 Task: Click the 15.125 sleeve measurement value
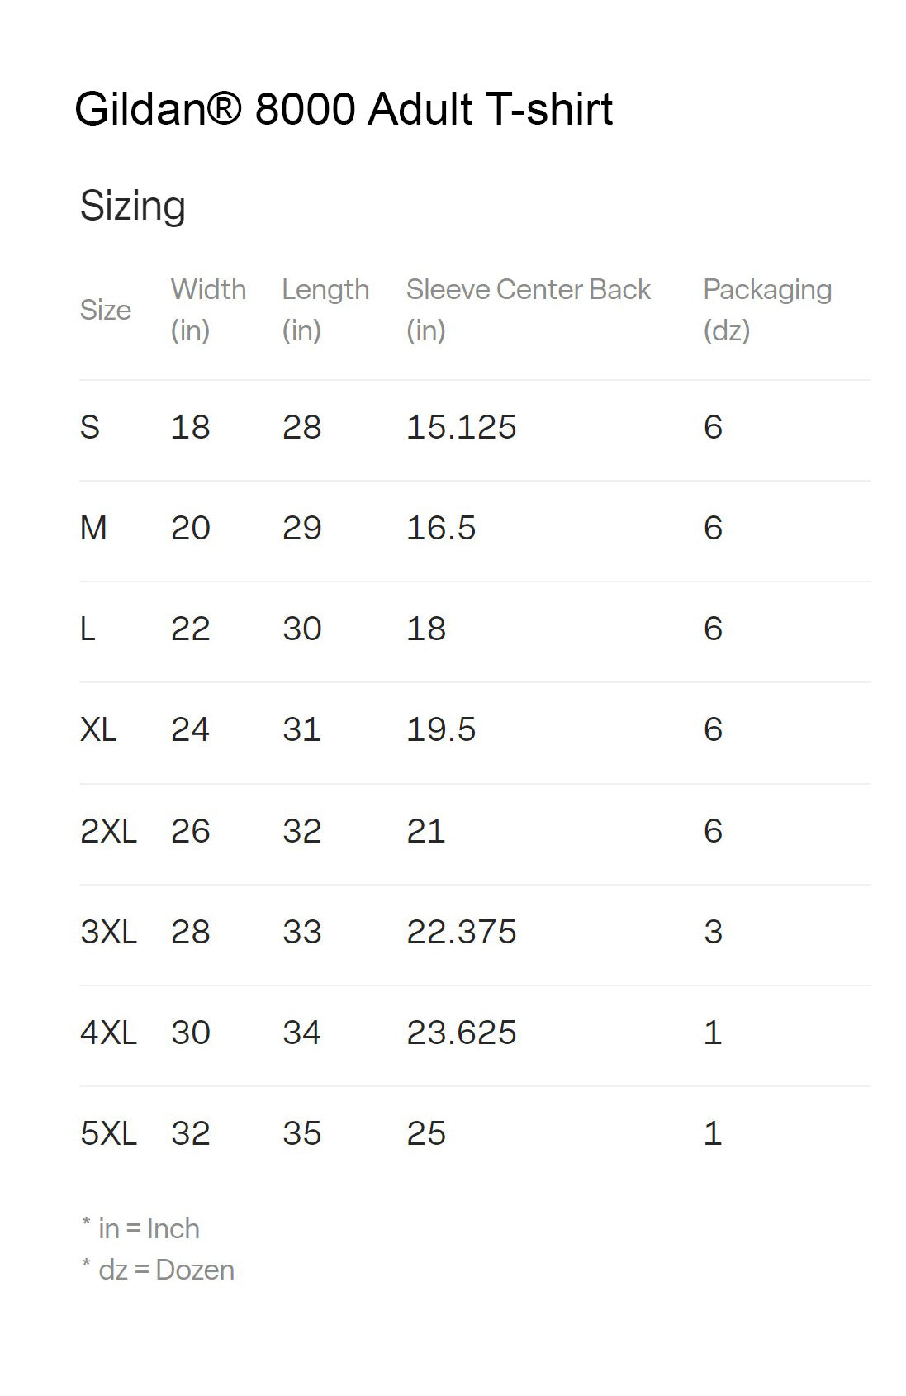click(x=461, y=427)
